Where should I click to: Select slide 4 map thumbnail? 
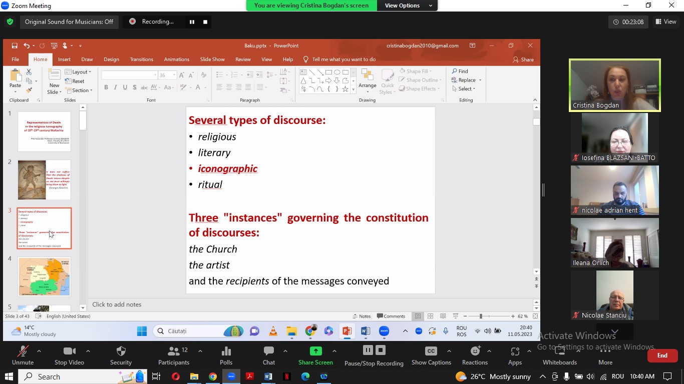coord(45,276)
